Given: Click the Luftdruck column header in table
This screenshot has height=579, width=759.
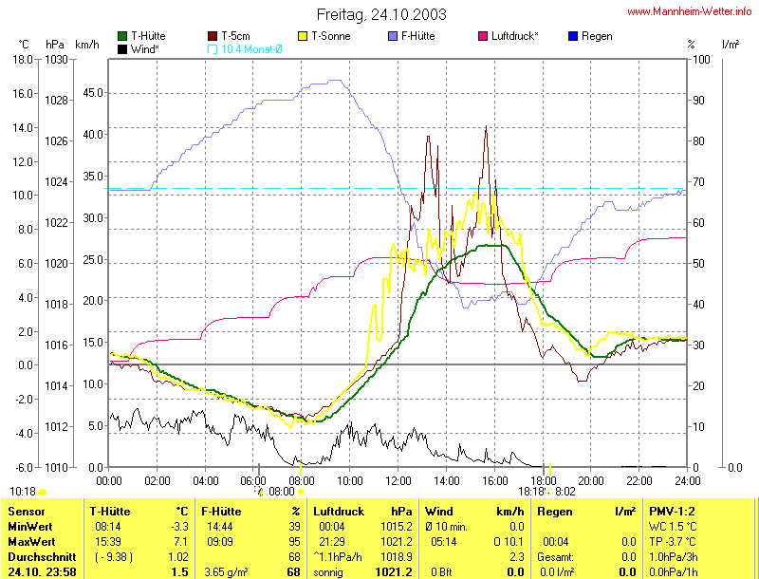Looking at the screenshot, I should 341,511.
